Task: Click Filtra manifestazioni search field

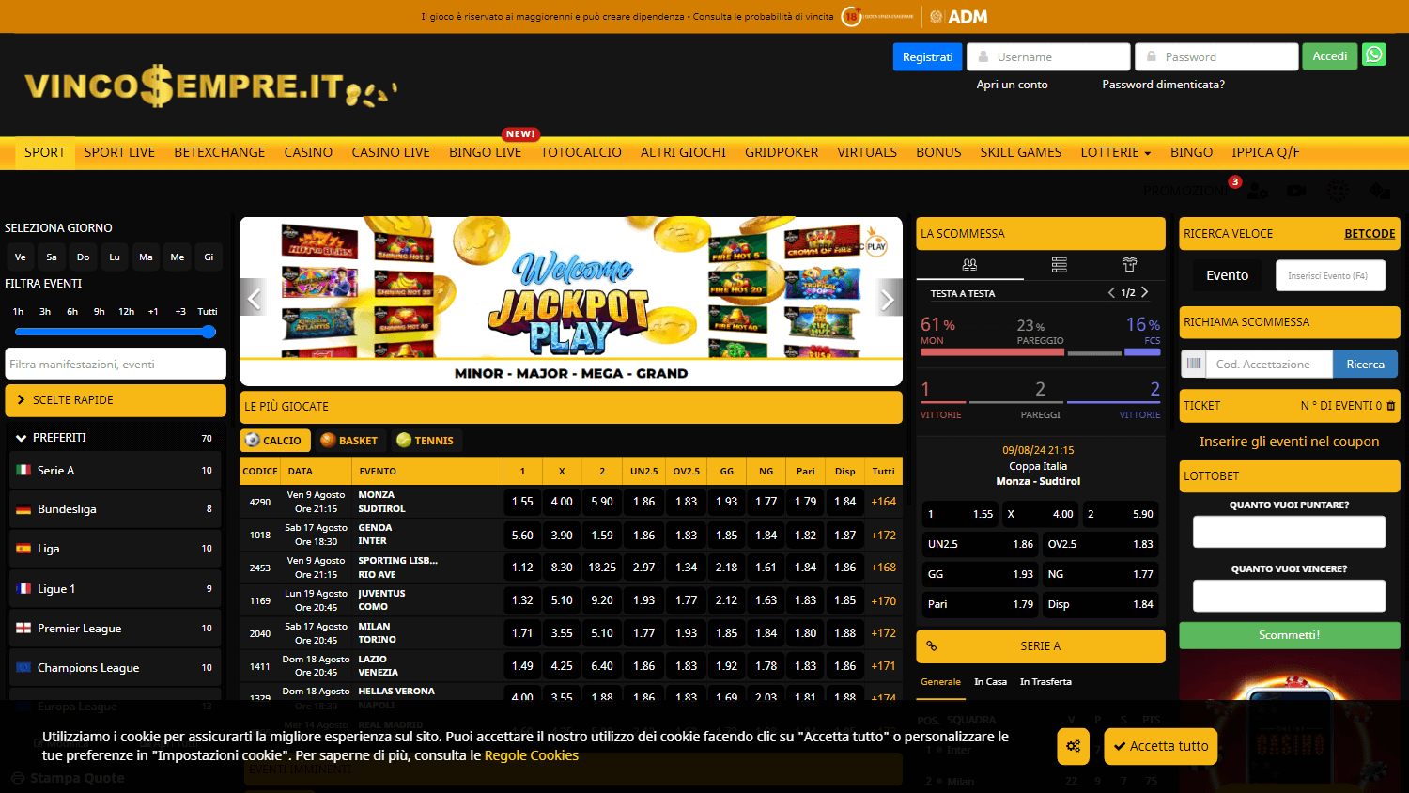Action: 116,364
